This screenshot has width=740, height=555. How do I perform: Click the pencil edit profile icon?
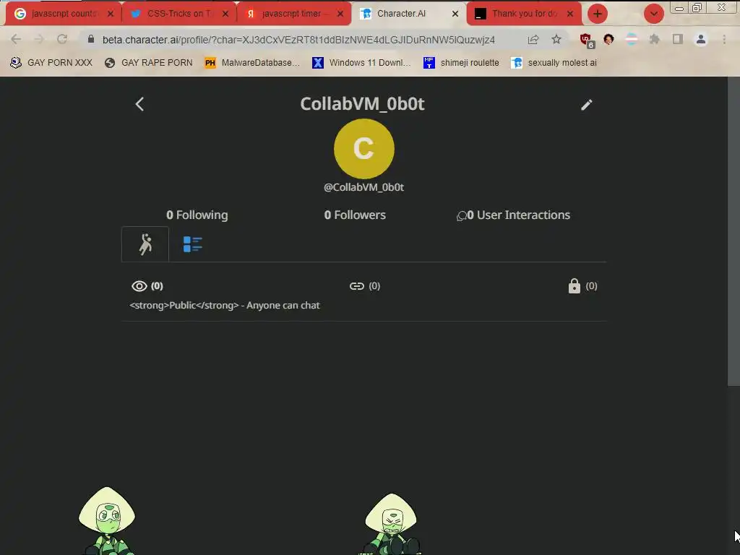[586, 105]
